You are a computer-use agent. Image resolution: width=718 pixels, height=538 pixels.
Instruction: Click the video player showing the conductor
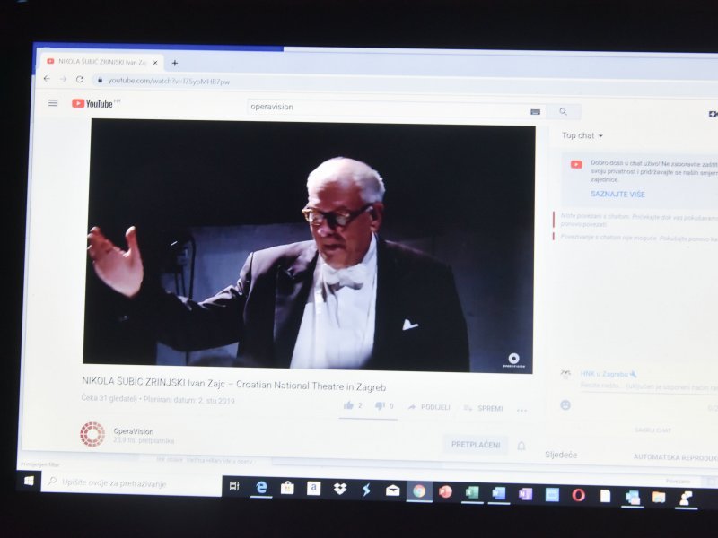(x=309, y=245)
